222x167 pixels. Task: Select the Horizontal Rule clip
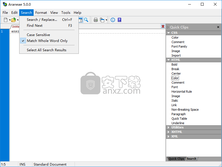(x=182, y=92)
